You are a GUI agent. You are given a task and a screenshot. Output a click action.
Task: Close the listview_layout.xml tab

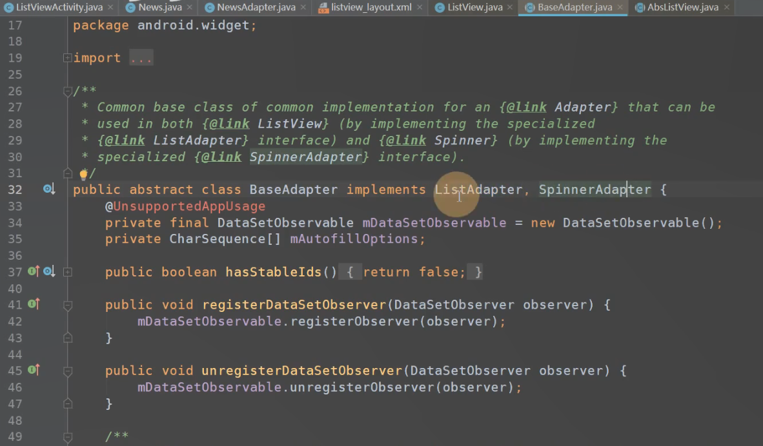point(420,7)
